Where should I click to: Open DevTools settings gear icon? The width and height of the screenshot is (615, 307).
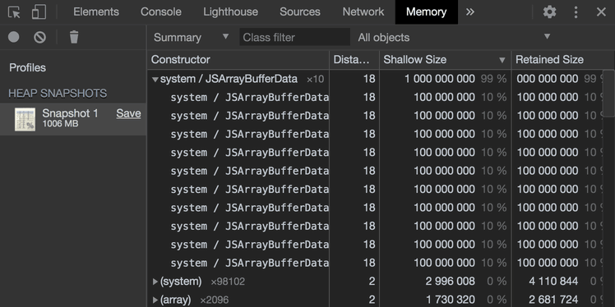549,12
